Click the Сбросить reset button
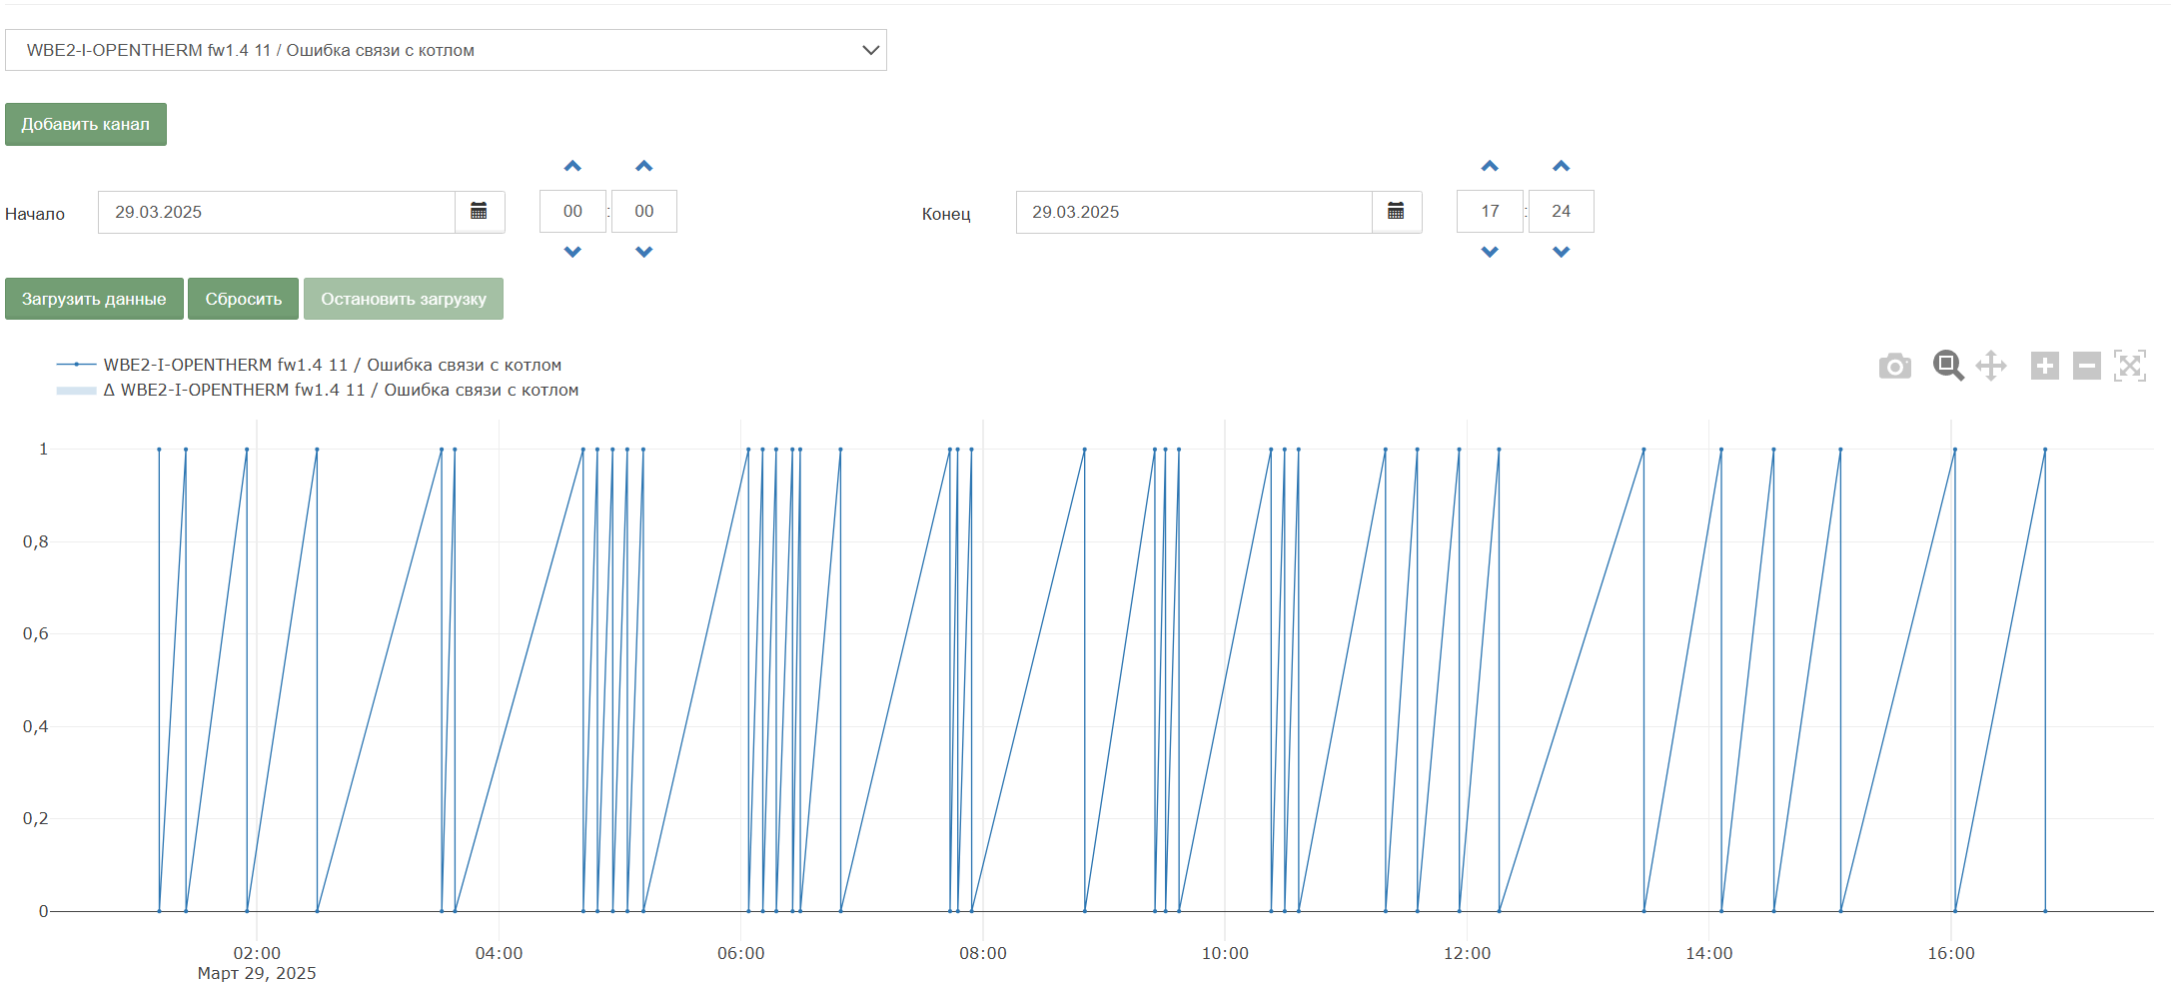 [x=244, y=299]
